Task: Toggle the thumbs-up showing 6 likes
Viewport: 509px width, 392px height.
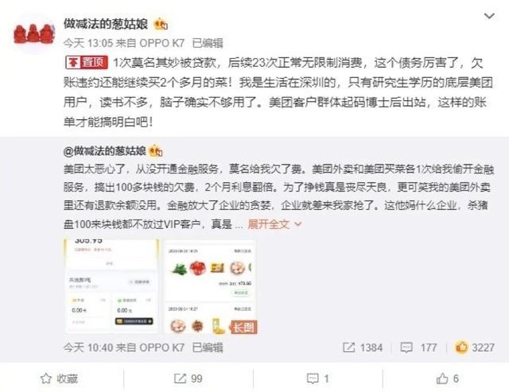Action: [x=447, y=378]
